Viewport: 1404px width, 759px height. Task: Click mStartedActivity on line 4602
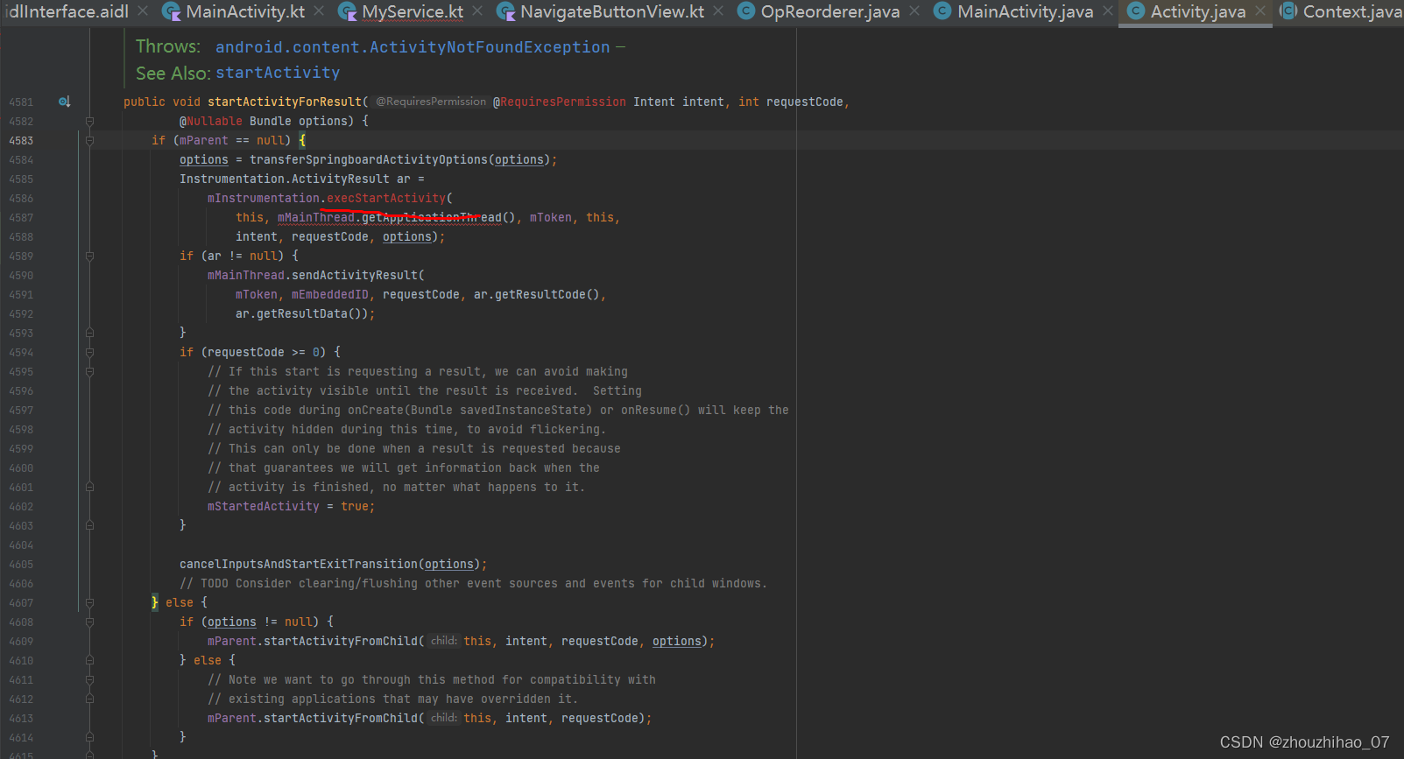pyautogui.click(x=264, y=506)
